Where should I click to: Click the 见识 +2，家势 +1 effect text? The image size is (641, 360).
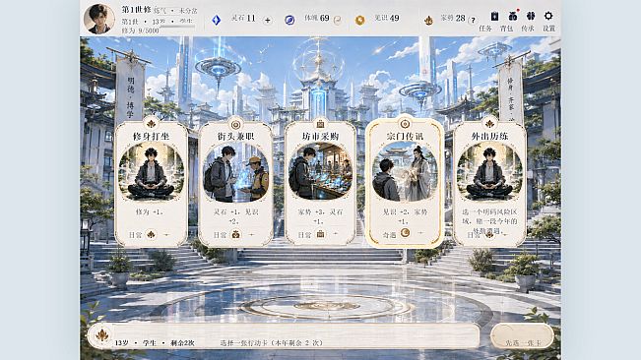[x=405, y=216]
